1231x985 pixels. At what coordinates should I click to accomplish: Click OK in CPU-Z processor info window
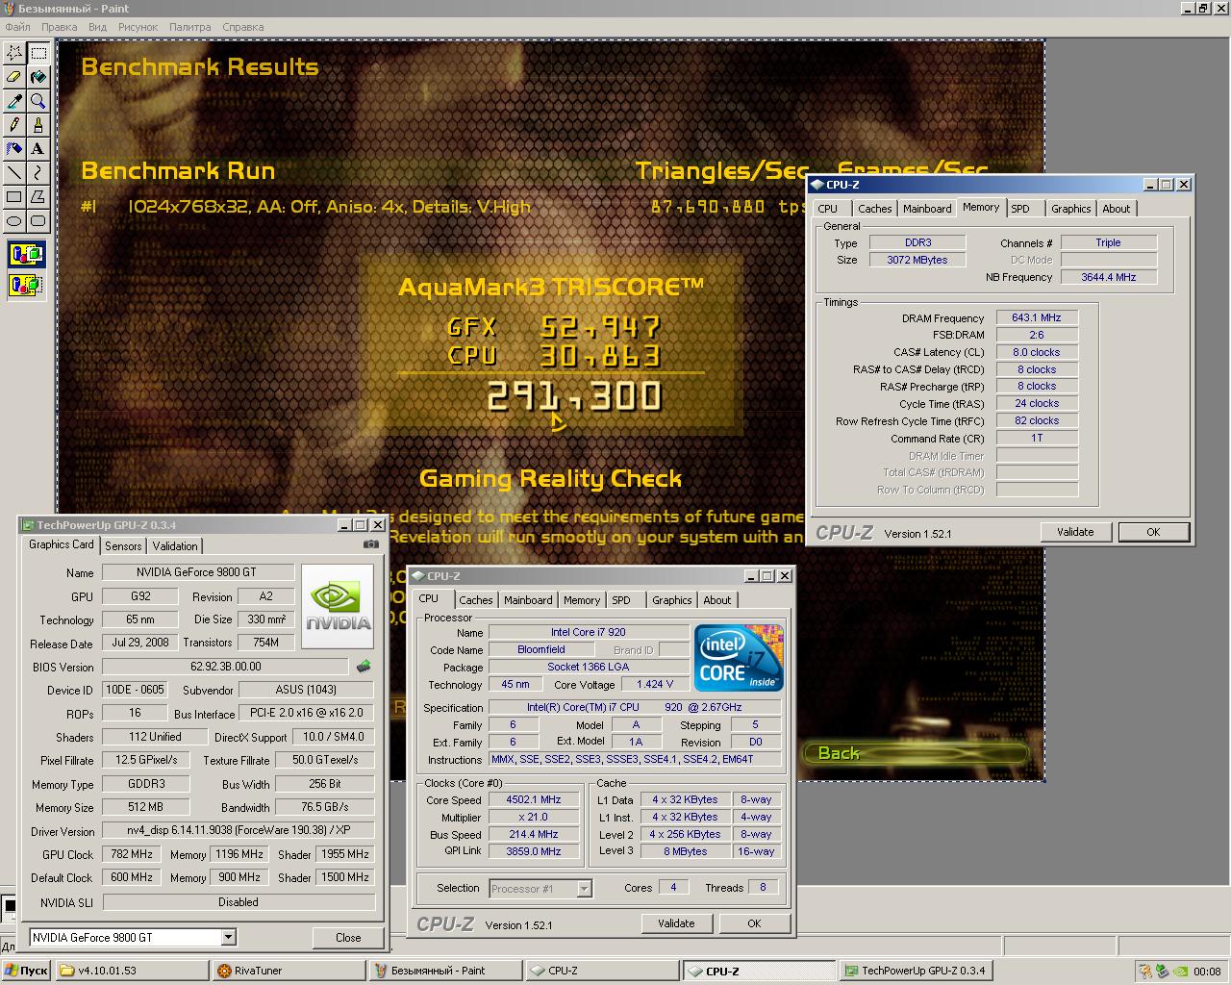point(754,923)
